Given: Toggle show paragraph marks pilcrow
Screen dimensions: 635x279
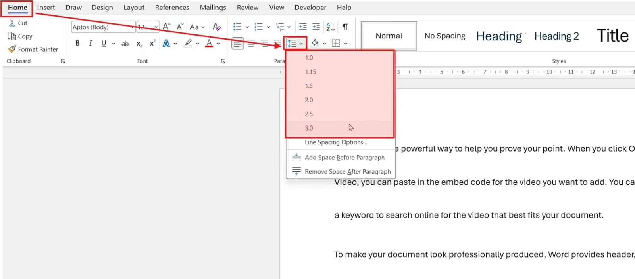Looking at the screenshot, I should 345,27.
